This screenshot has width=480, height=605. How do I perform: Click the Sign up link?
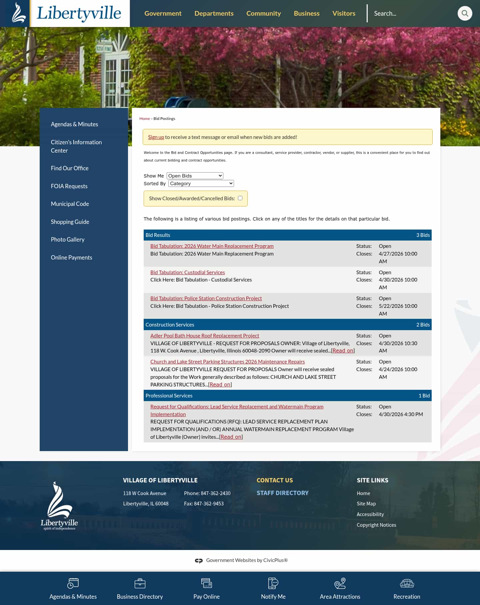click(x=156, y=137)
